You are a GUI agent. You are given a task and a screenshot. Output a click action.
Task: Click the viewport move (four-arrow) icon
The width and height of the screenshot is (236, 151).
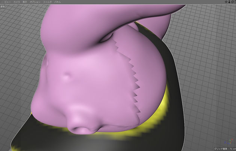pyautogui.click(x=226, y=2)
